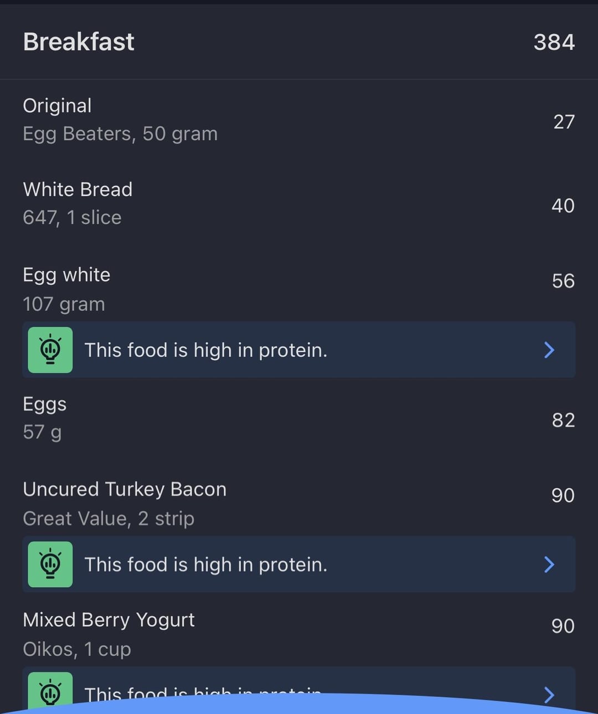This screenshot has height=714, width=598.
Task: Select the Egg white food entry
Action: coord(299,289)
